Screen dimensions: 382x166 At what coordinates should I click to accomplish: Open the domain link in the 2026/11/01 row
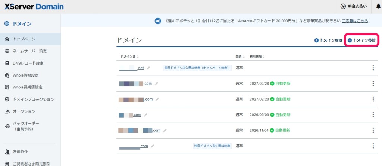click(x=140, y=130)
